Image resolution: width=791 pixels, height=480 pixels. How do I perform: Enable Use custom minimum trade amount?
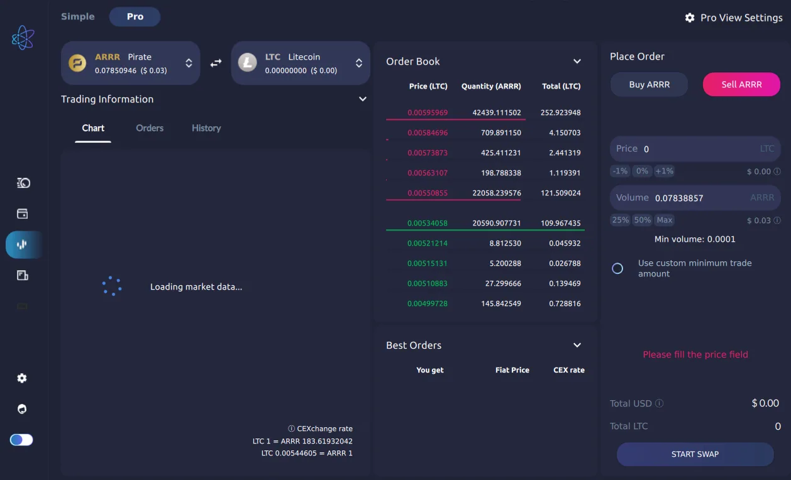617,268
